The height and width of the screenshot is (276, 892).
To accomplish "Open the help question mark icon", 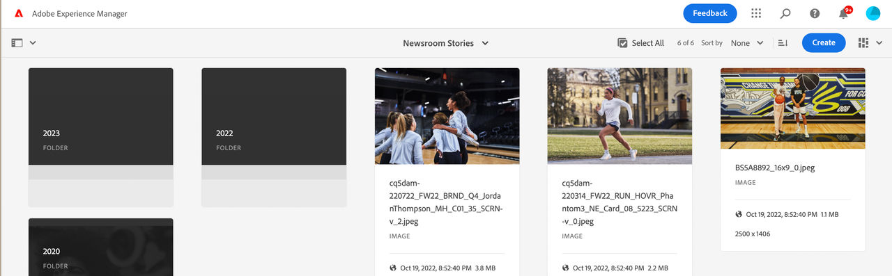I will tap(815, 13).
